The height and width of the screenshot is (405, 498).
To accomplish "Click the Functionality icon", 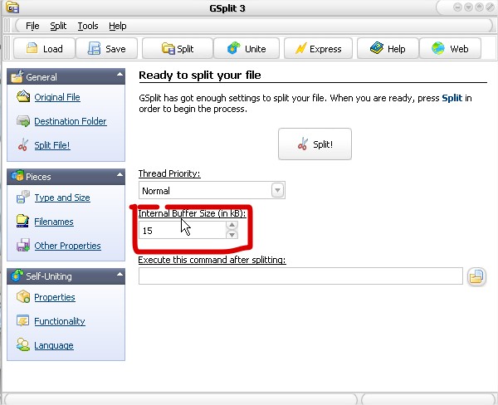I will pyautogui.click(x=23, y=320).
